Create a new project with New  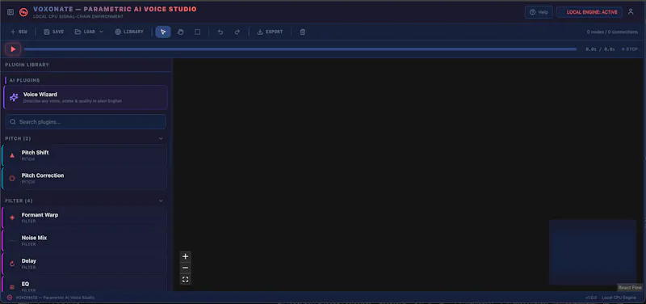tap(19, 32)
